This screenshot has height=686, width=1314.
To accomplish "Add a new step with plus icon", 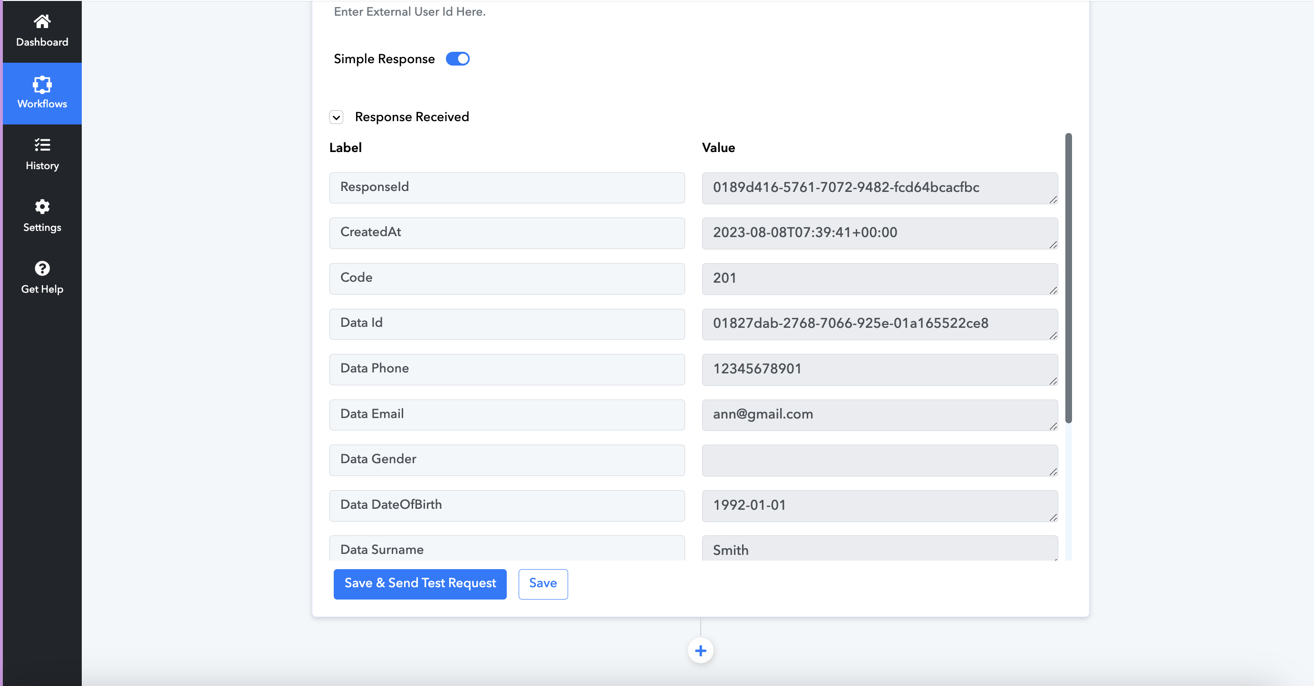I will pyautogui.click(x=700, y=651).
